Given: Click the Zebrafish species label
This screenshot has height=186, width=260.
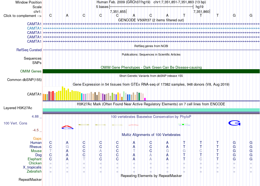Looking at the screenshot, I should [34, 172].
